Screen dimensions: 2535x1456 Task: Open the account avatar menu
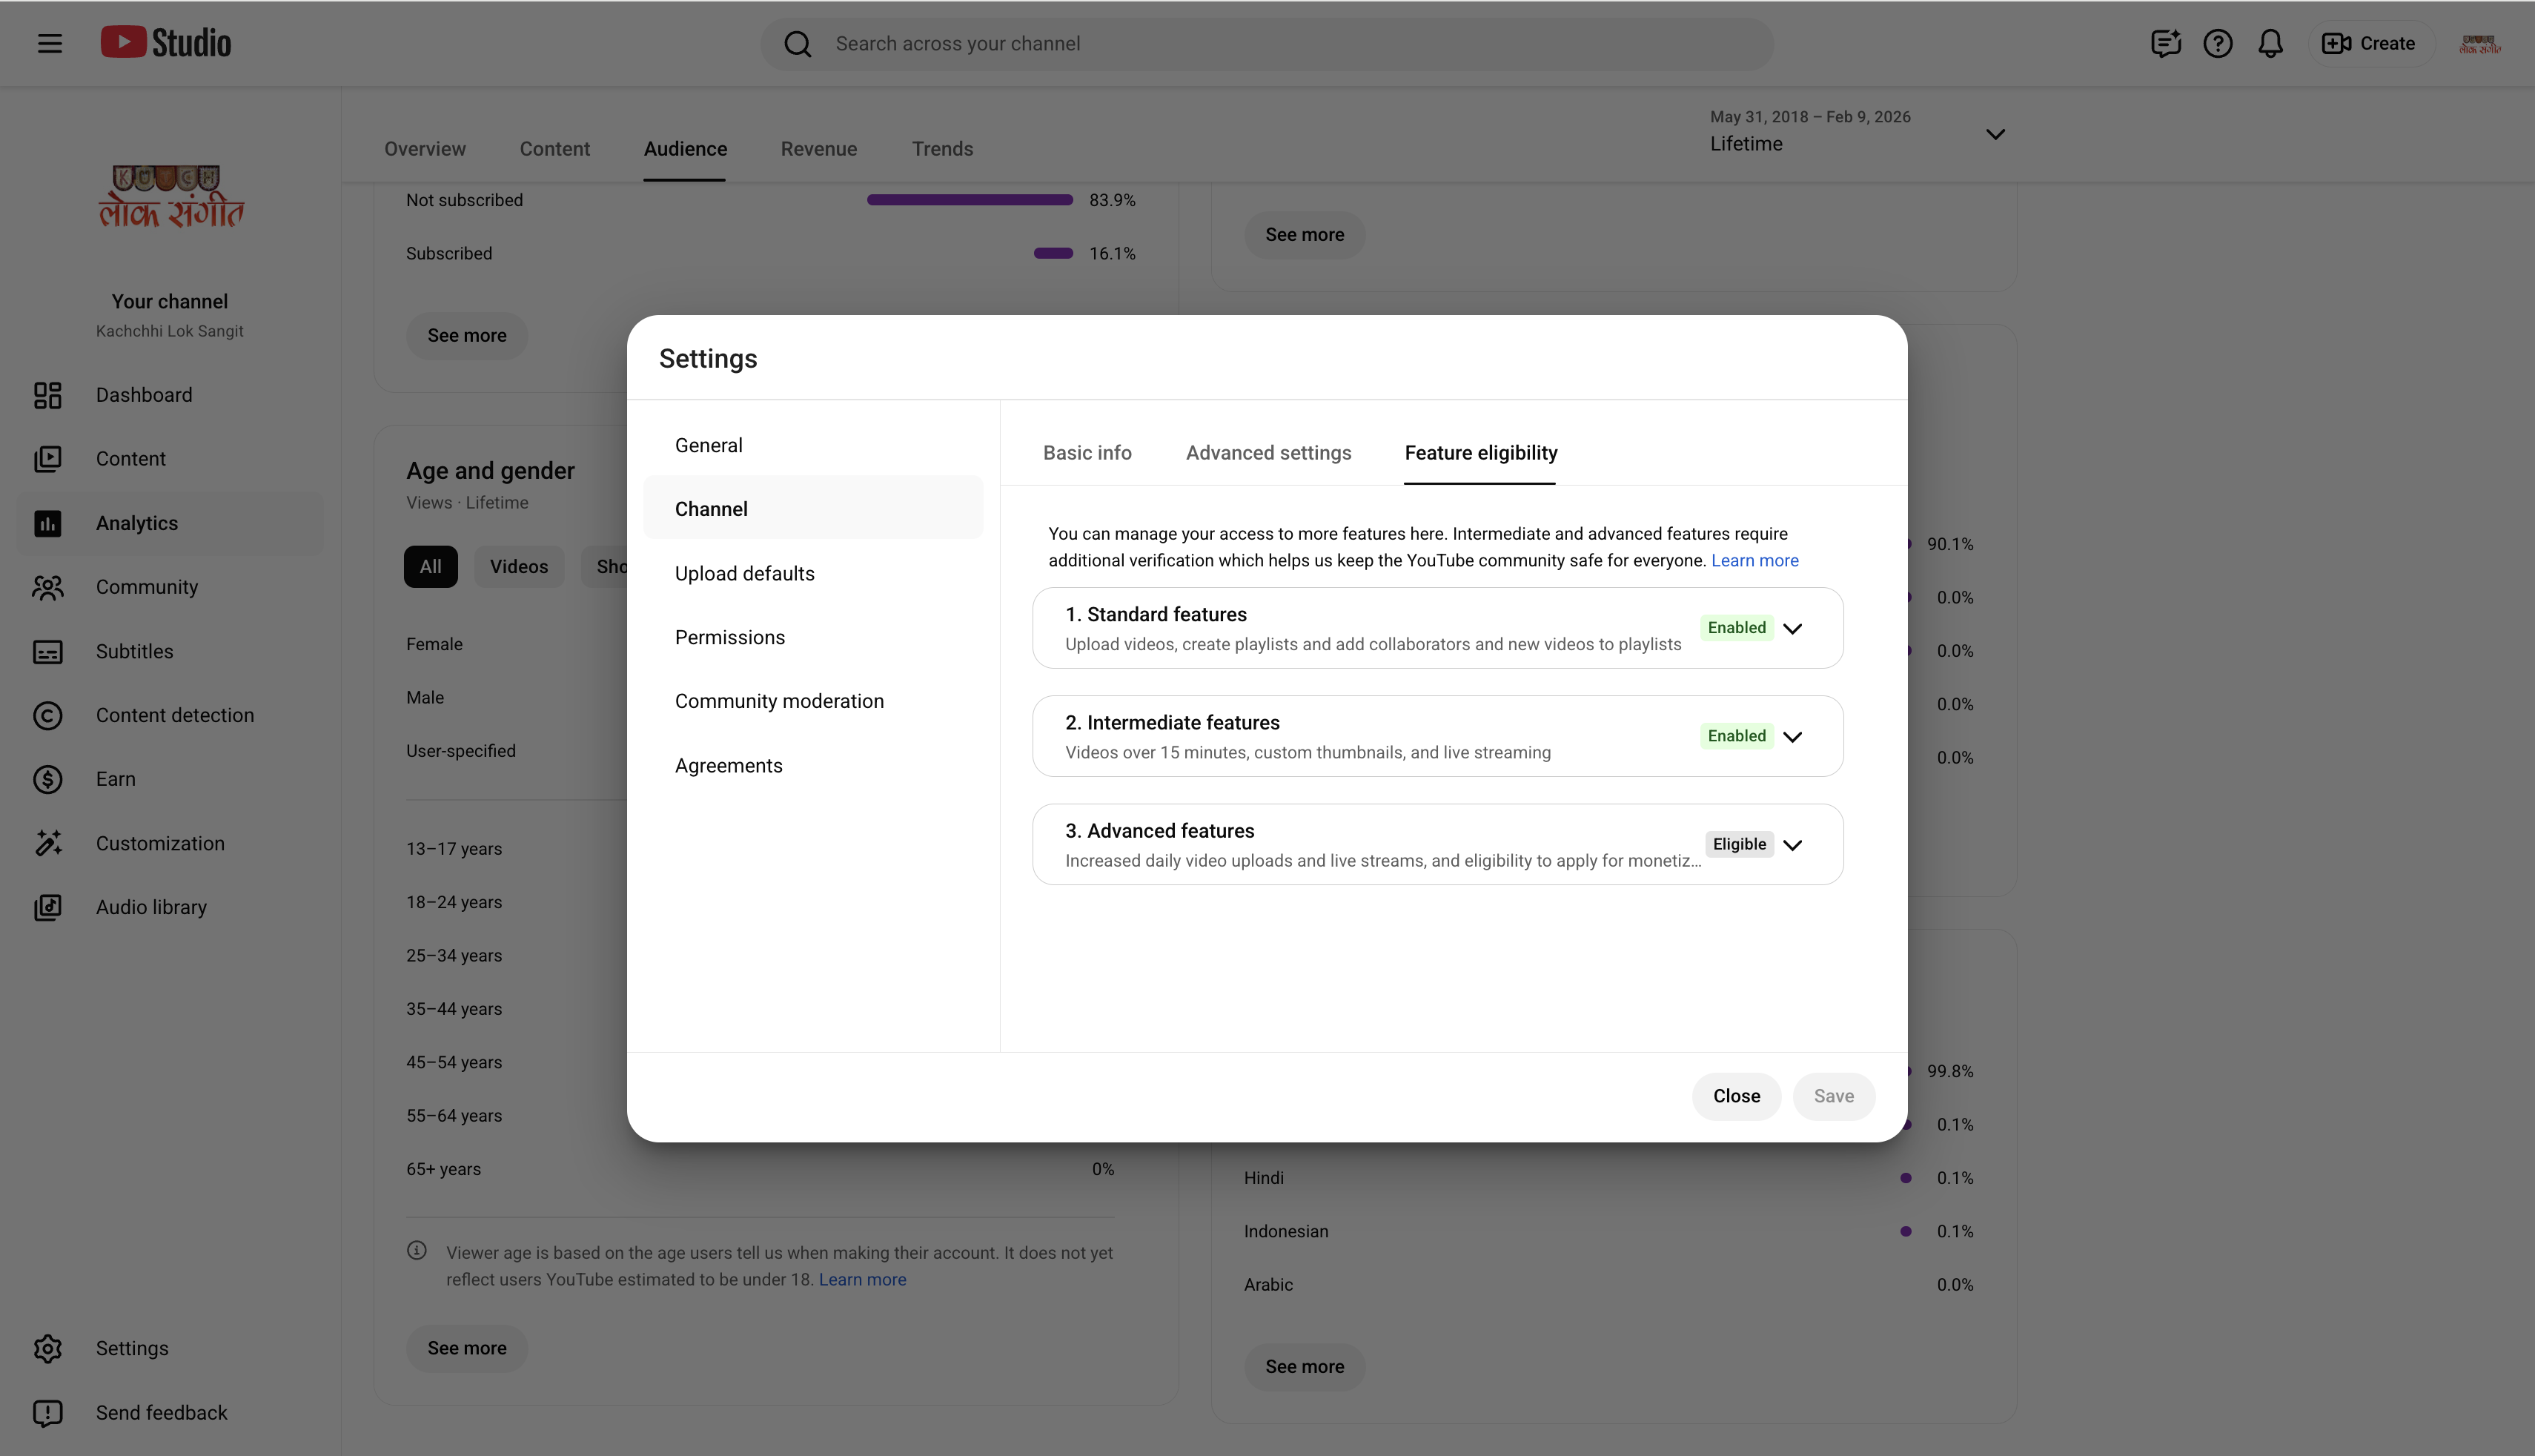coord(2480,44)
